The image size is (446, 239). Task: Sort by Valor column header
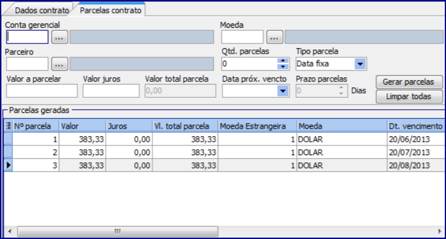[x=82, y=126]
